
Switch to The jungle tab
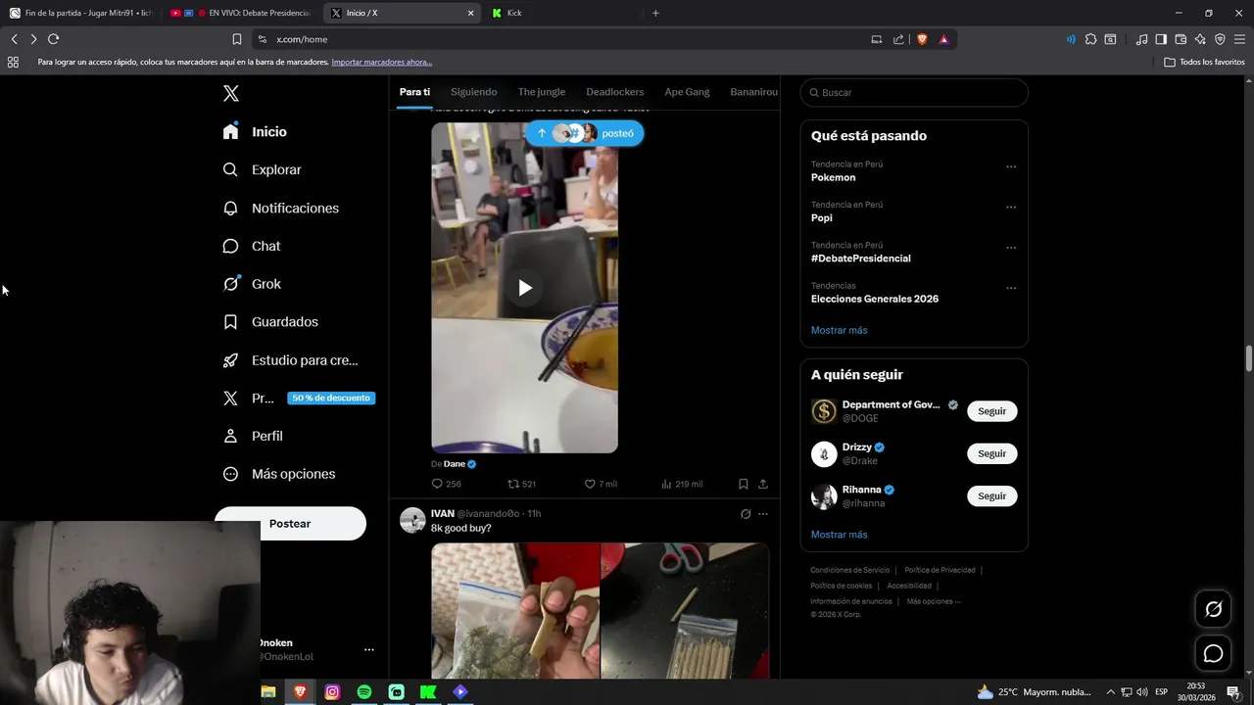542,92
